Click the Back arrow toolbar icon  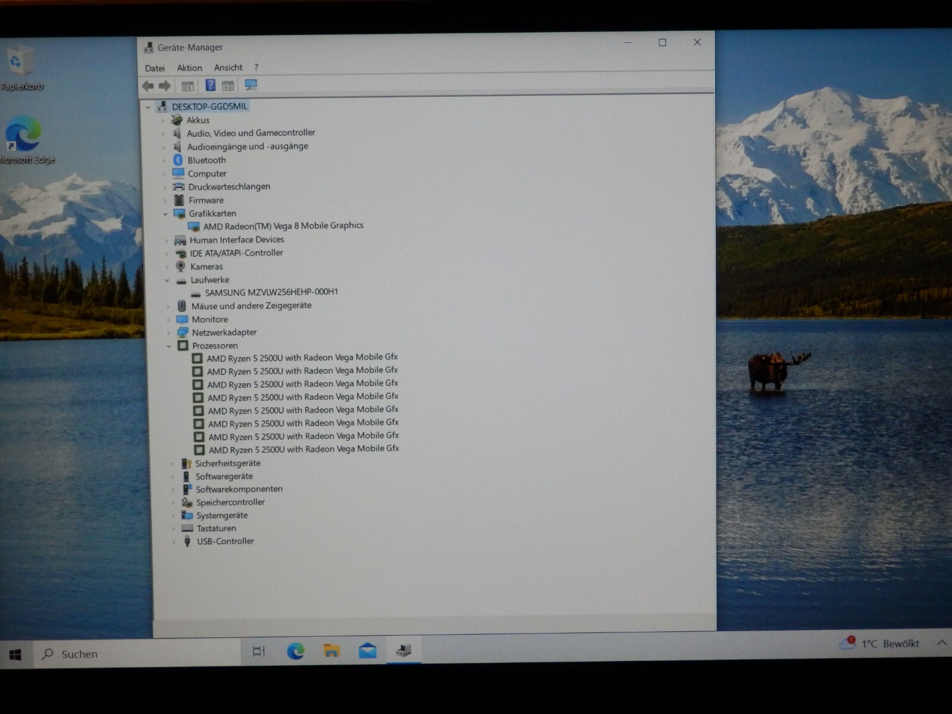click(148, 86)
